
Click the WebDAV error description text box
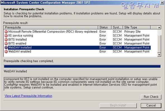(x=82, y=84)
